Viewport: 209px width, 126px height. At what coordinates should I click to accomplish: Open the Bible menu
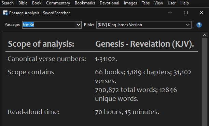23,3
